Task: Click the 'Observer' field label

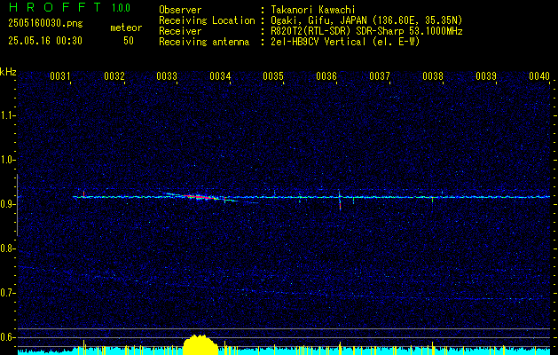Action: pyautogui.click(x=180, y=10)
